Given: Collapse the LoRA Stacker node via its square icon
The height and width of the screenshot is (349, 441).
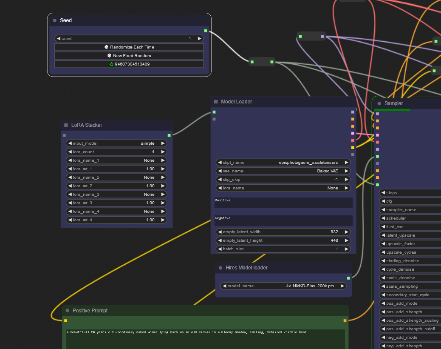Looking at the screenshot, I should click(66, 125).
